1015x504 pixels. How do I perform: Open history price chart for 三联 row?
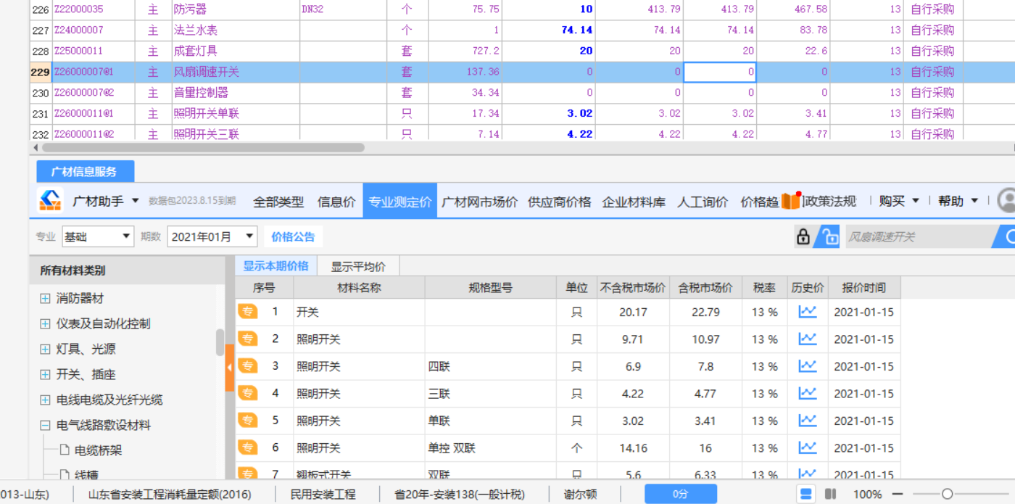click(x=808, y=393)
